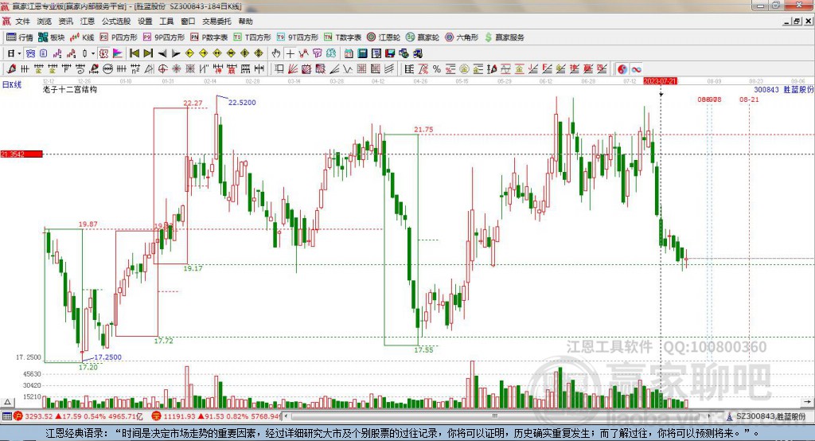Select the hand pan tool
Image resolution: width=815 pixels, height=441 pixels.
(276, 53)
